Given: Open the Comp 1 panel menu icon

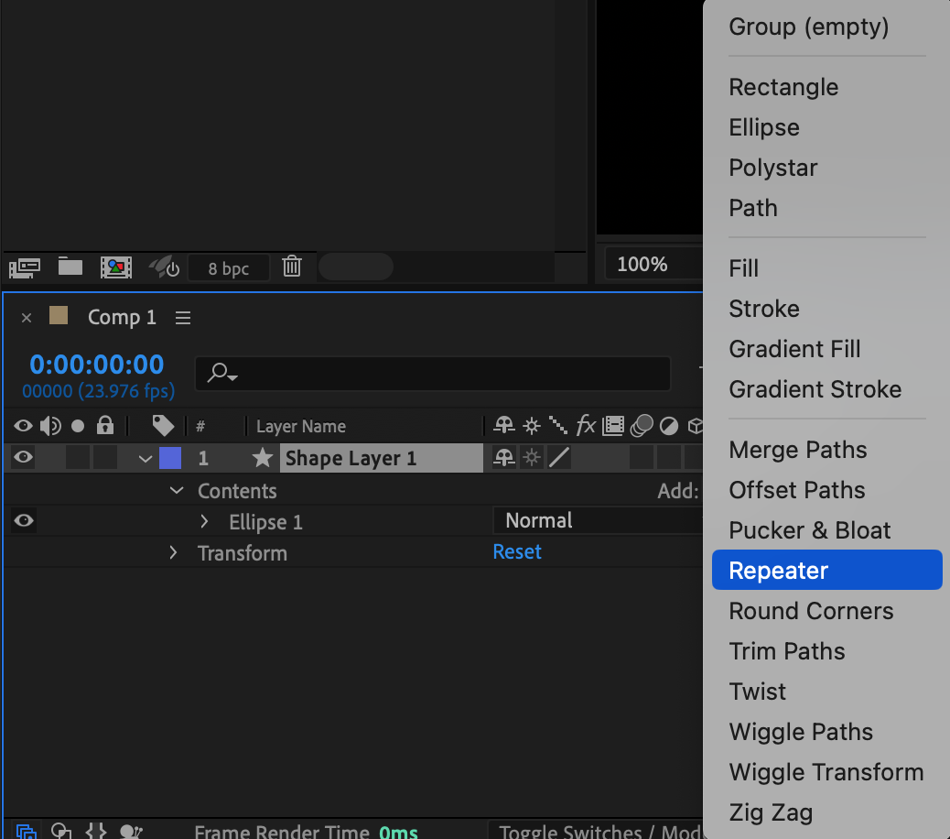Looking at the screenshot, I should point(183,318).
